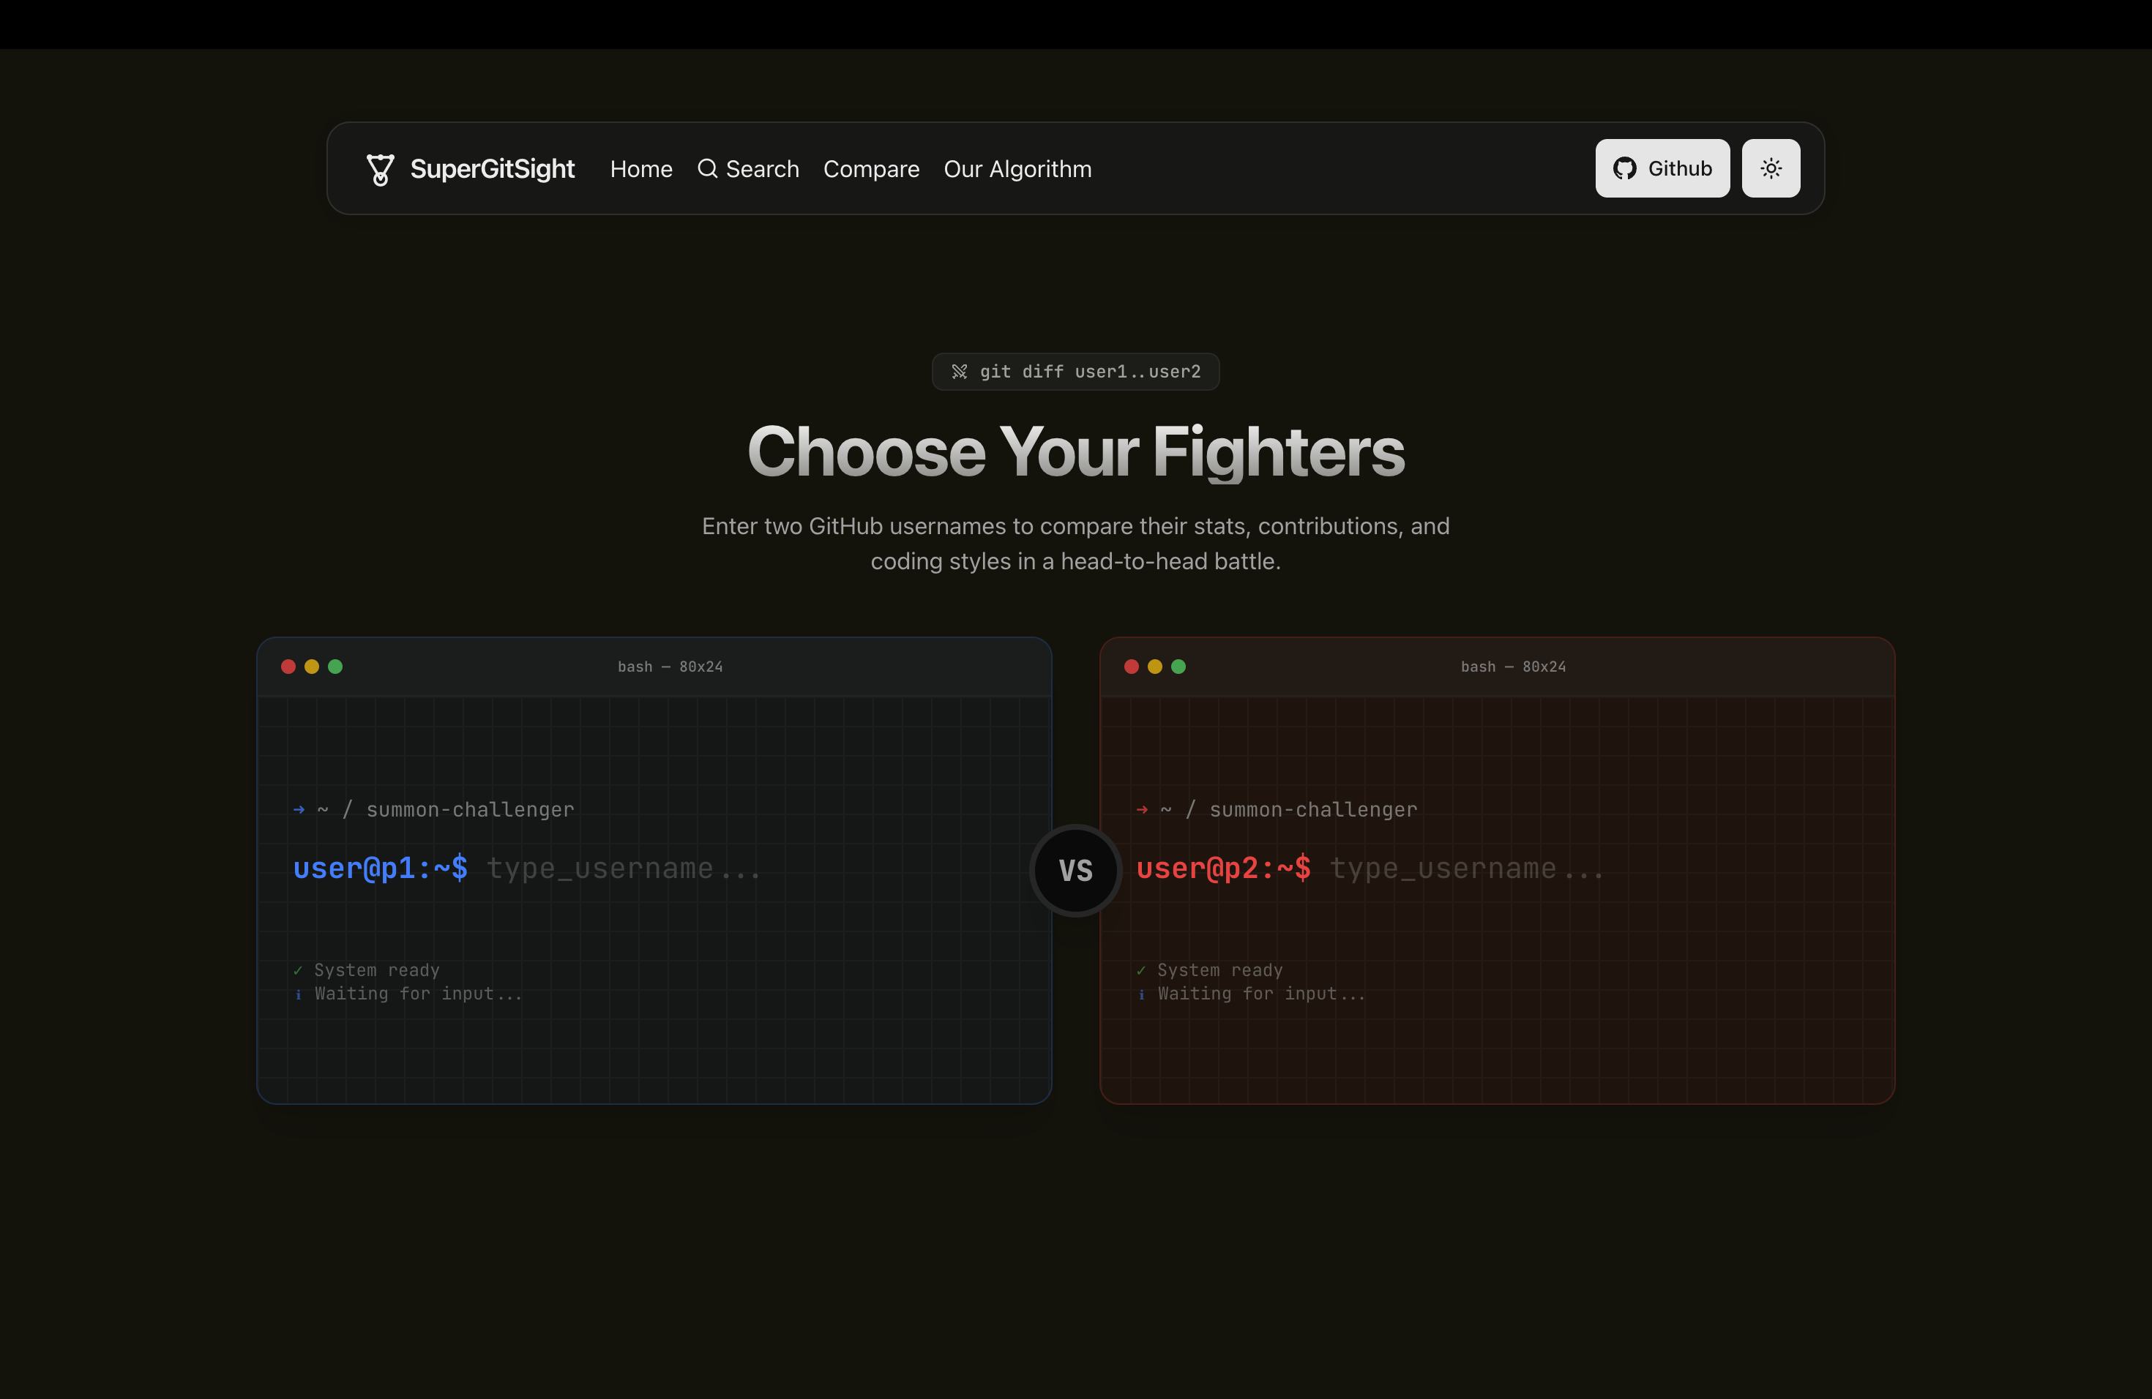Screen dimensions: 2152x1399
Task: Click the git diff user1..user2 badge
Action: click(1075, 370)
